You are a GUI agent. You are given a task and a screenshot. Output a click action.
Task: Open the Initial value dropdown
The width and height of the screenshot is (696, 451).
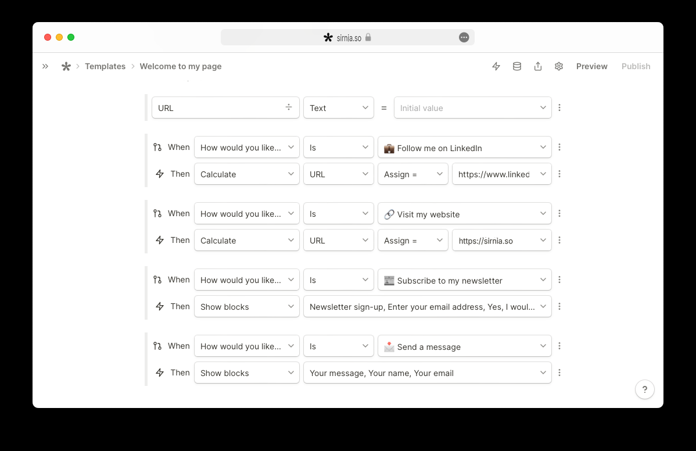473,108
